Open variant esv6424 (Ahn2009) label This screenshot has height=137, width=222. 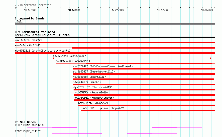[x=28, y=45]
